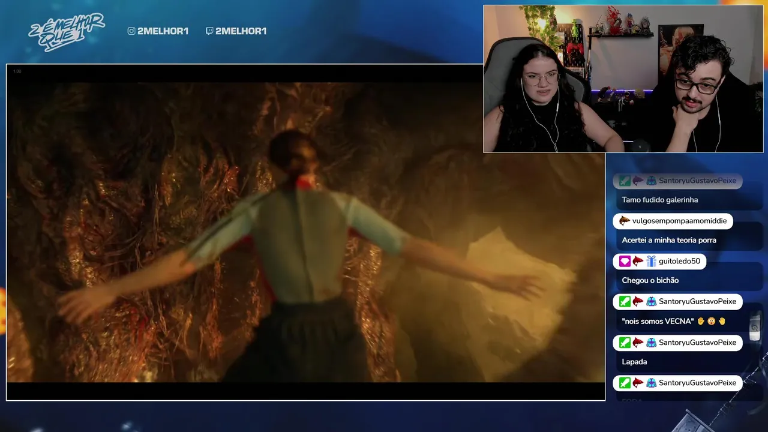The image size is (768, 432).
Task: Click the webcam feed of the two streamers
Action: [623, 79]
